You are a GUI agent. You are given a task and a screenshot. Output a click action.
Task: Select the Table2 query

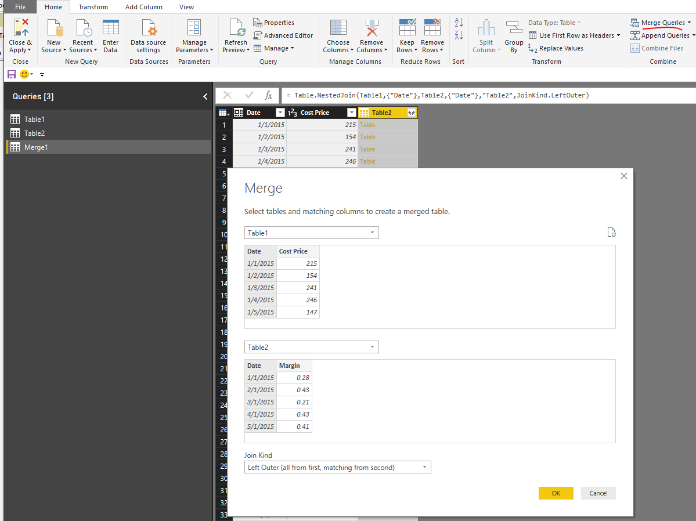pyautogui.click(x=109, y=133)
